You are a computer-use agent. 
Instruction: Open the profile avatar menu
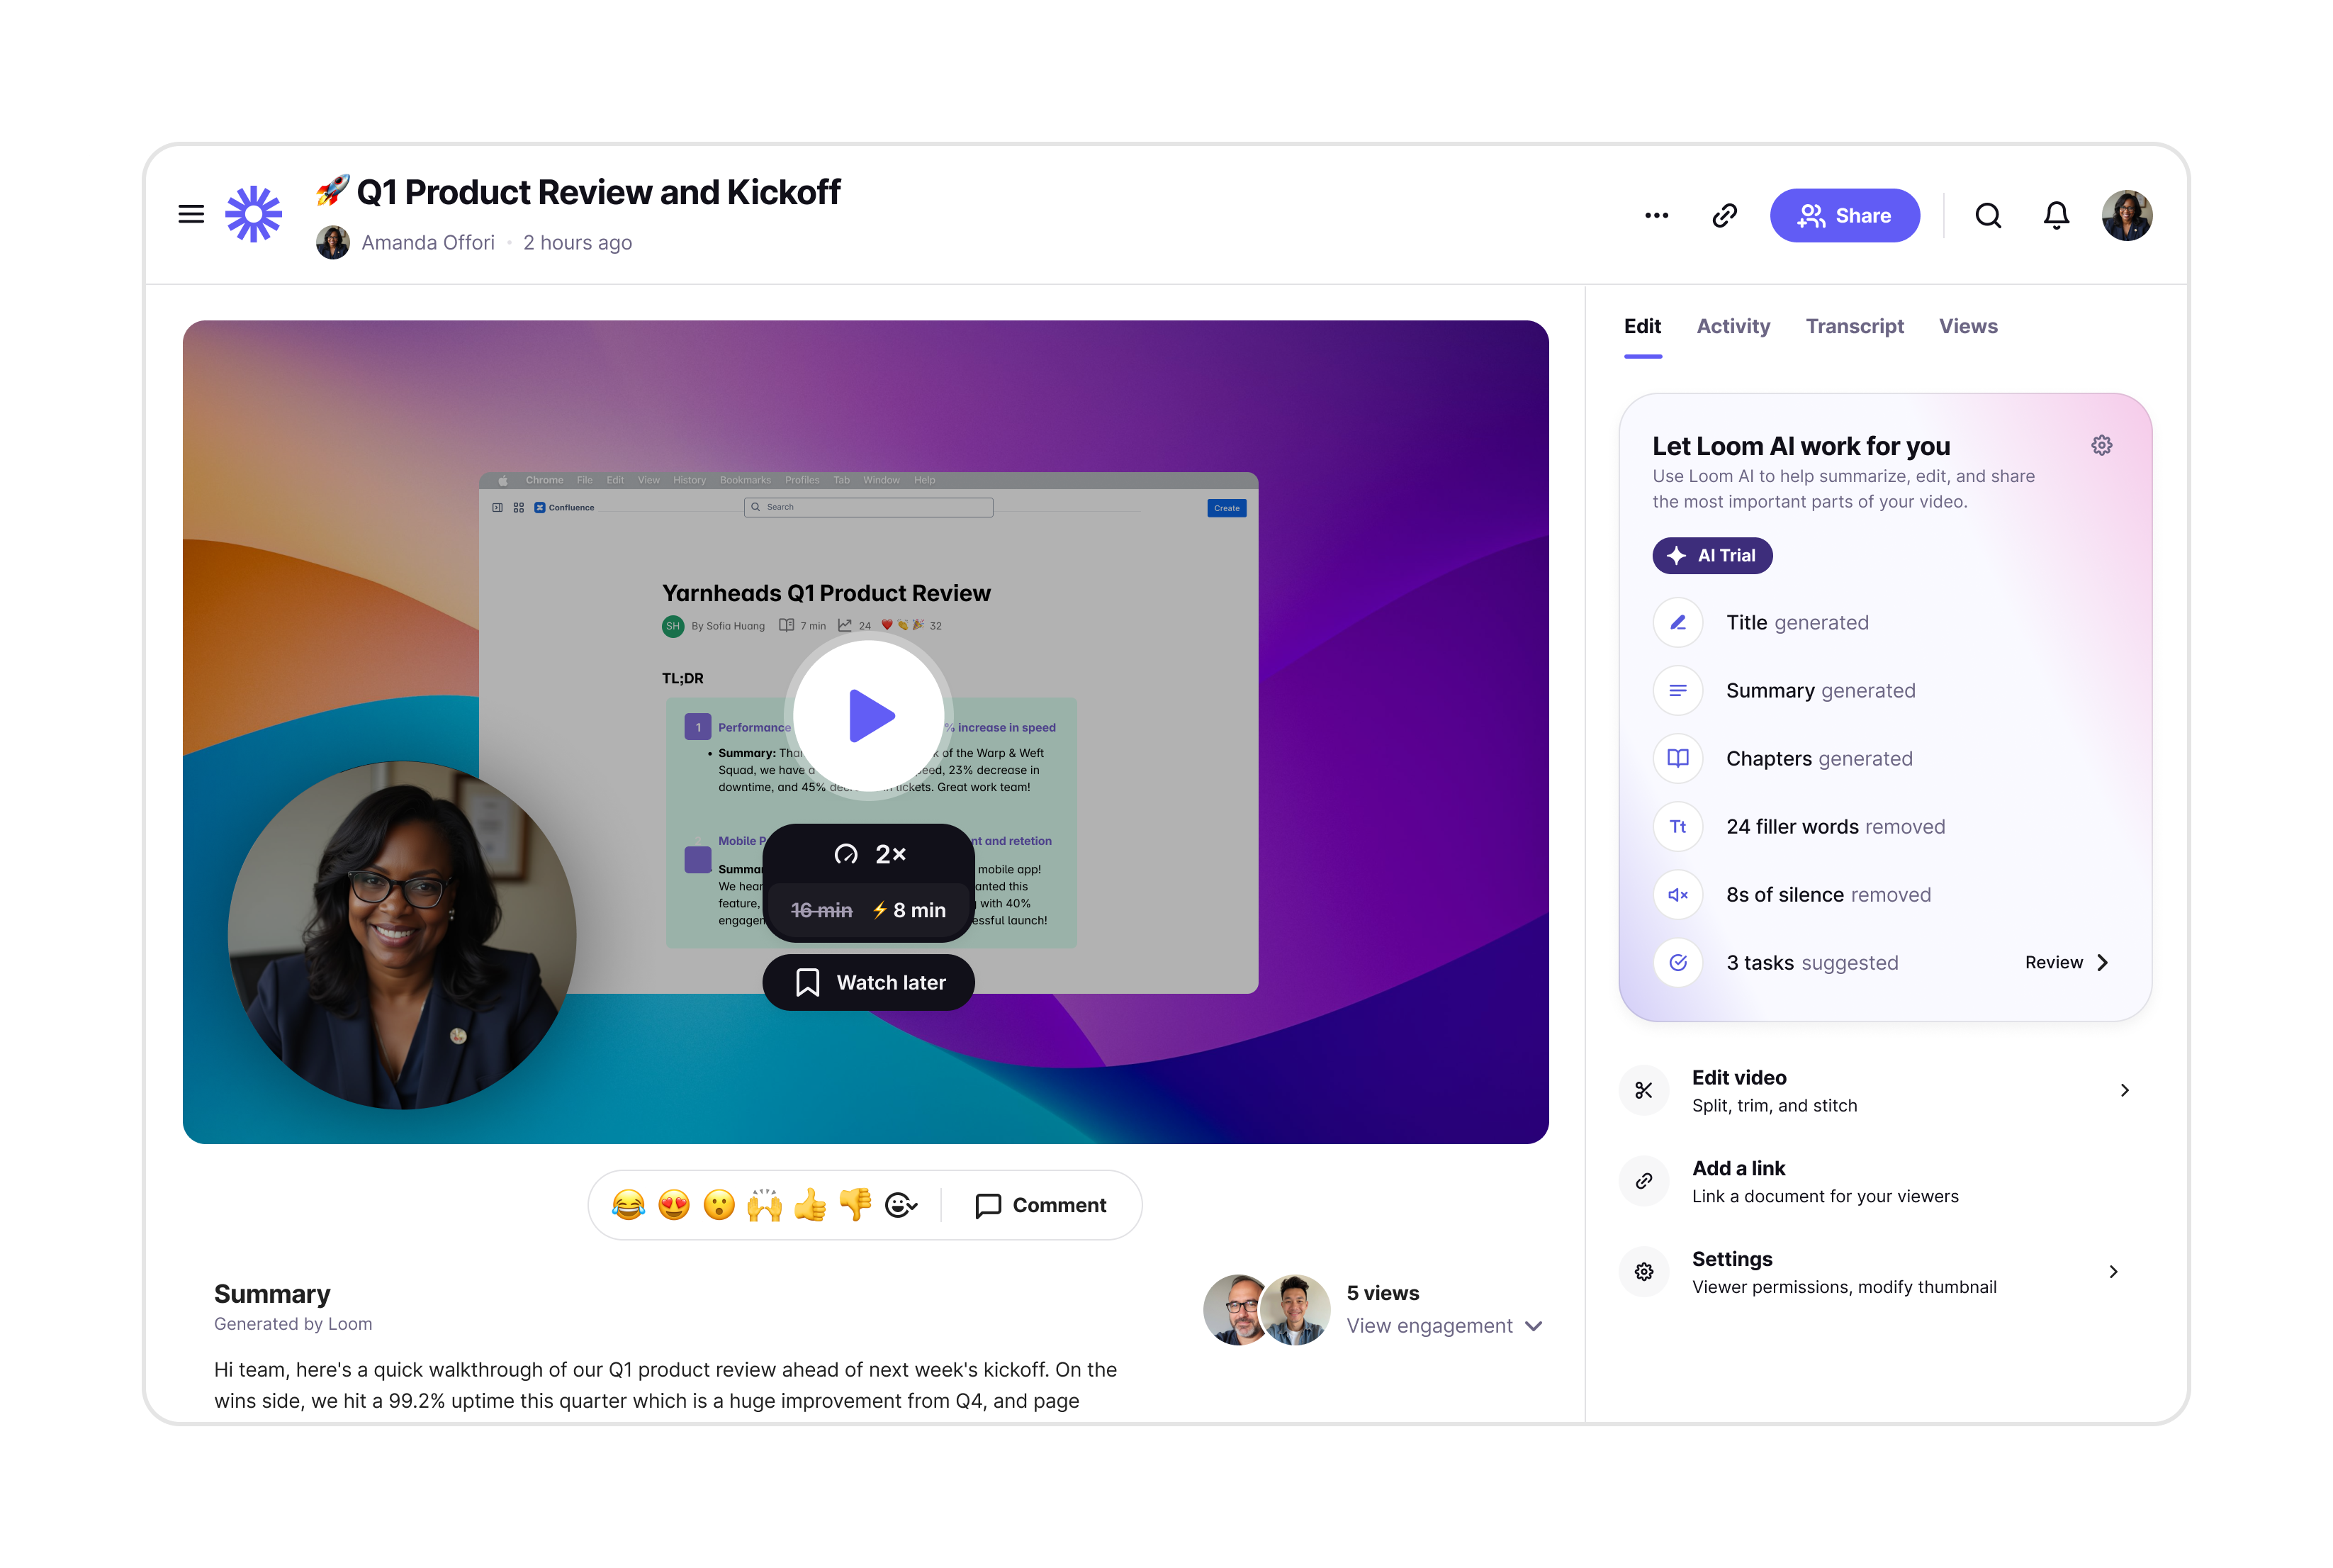point(2126,215)
